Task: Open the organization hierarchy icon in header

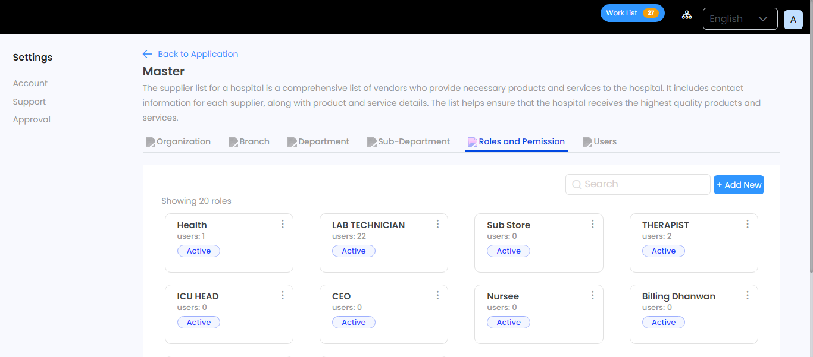Action: (687, 15)
